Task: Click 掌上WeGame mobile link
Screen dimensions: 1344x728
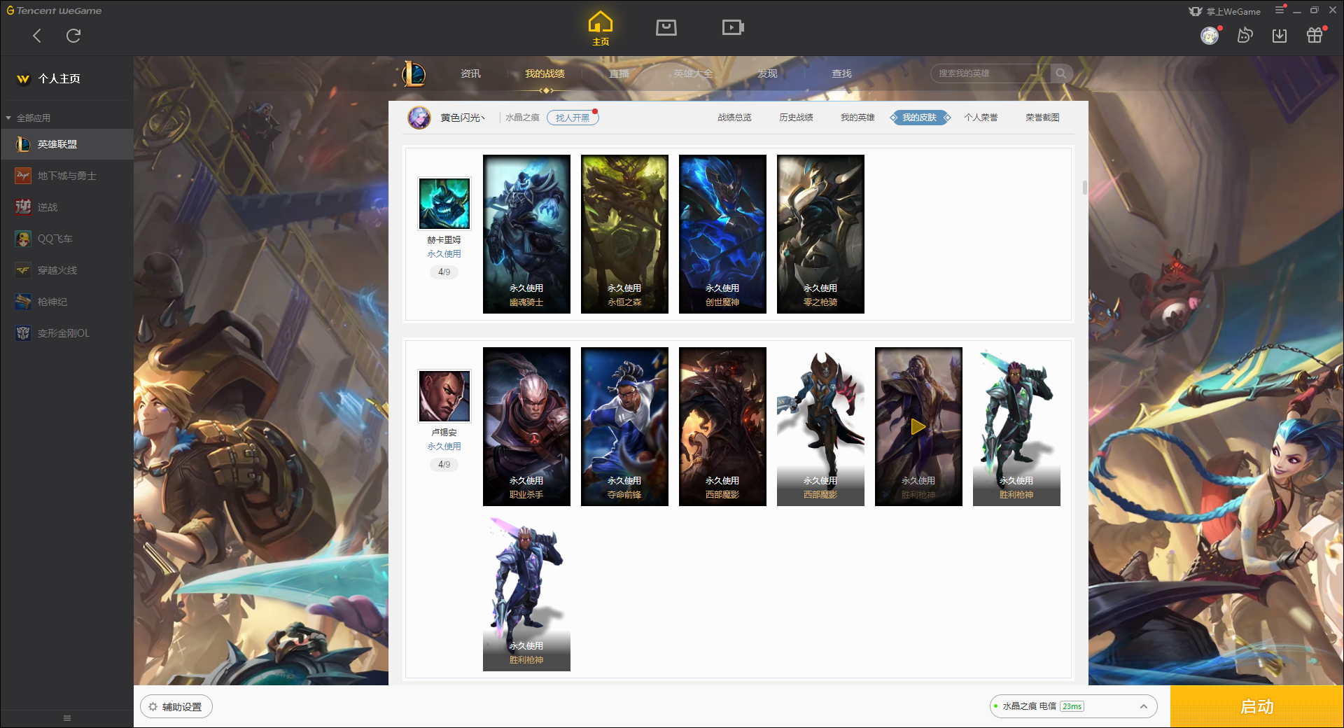Action: pyautogui.click(x=1225, y=11)
